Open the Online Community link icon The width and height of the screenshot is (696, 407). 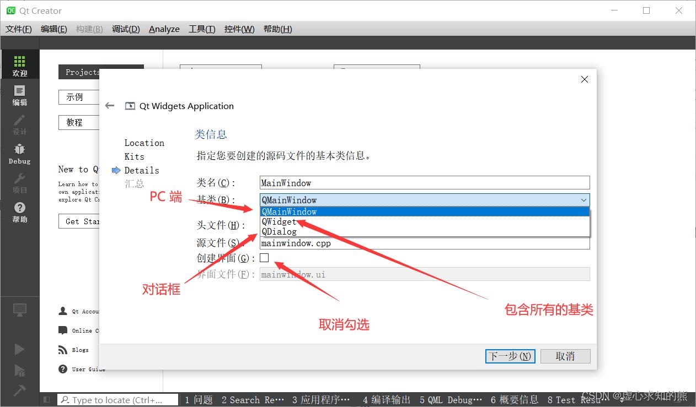click(63, 330)
